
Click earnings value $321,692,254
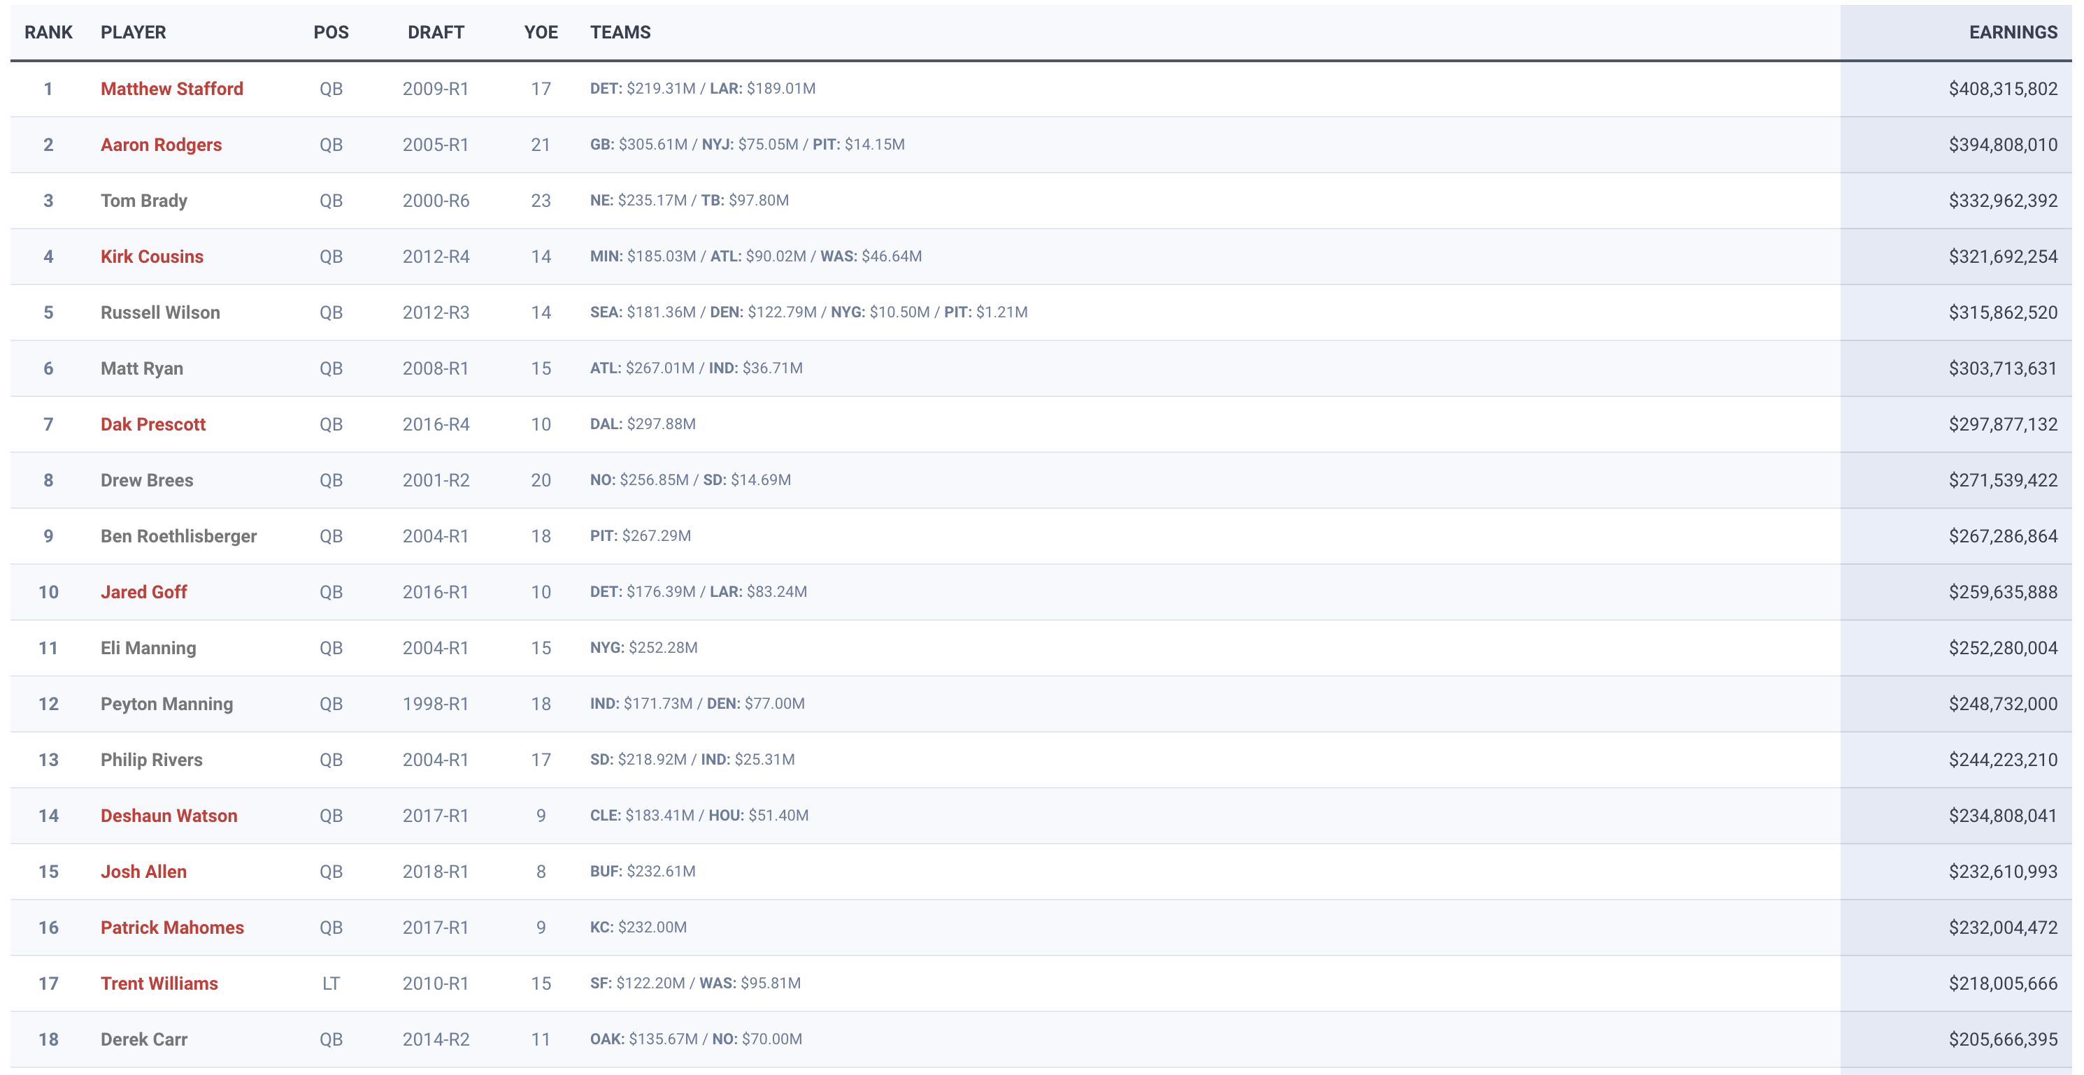coord(2002,257)
